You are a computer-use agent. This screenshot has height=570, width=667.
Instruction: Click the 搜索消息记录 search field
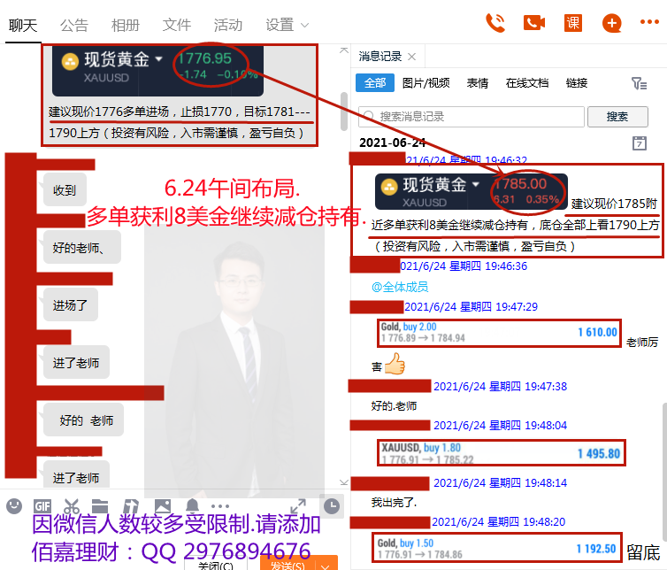tap(471, 117)
